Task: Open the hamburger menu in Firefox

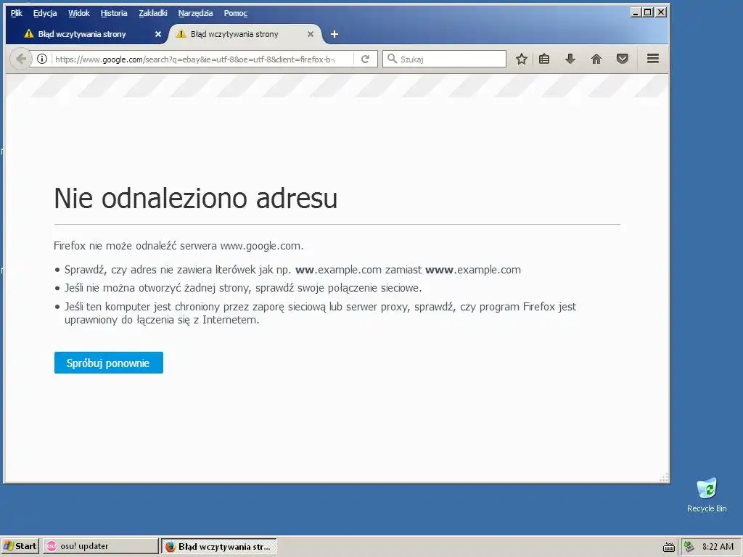Action: 653,59
